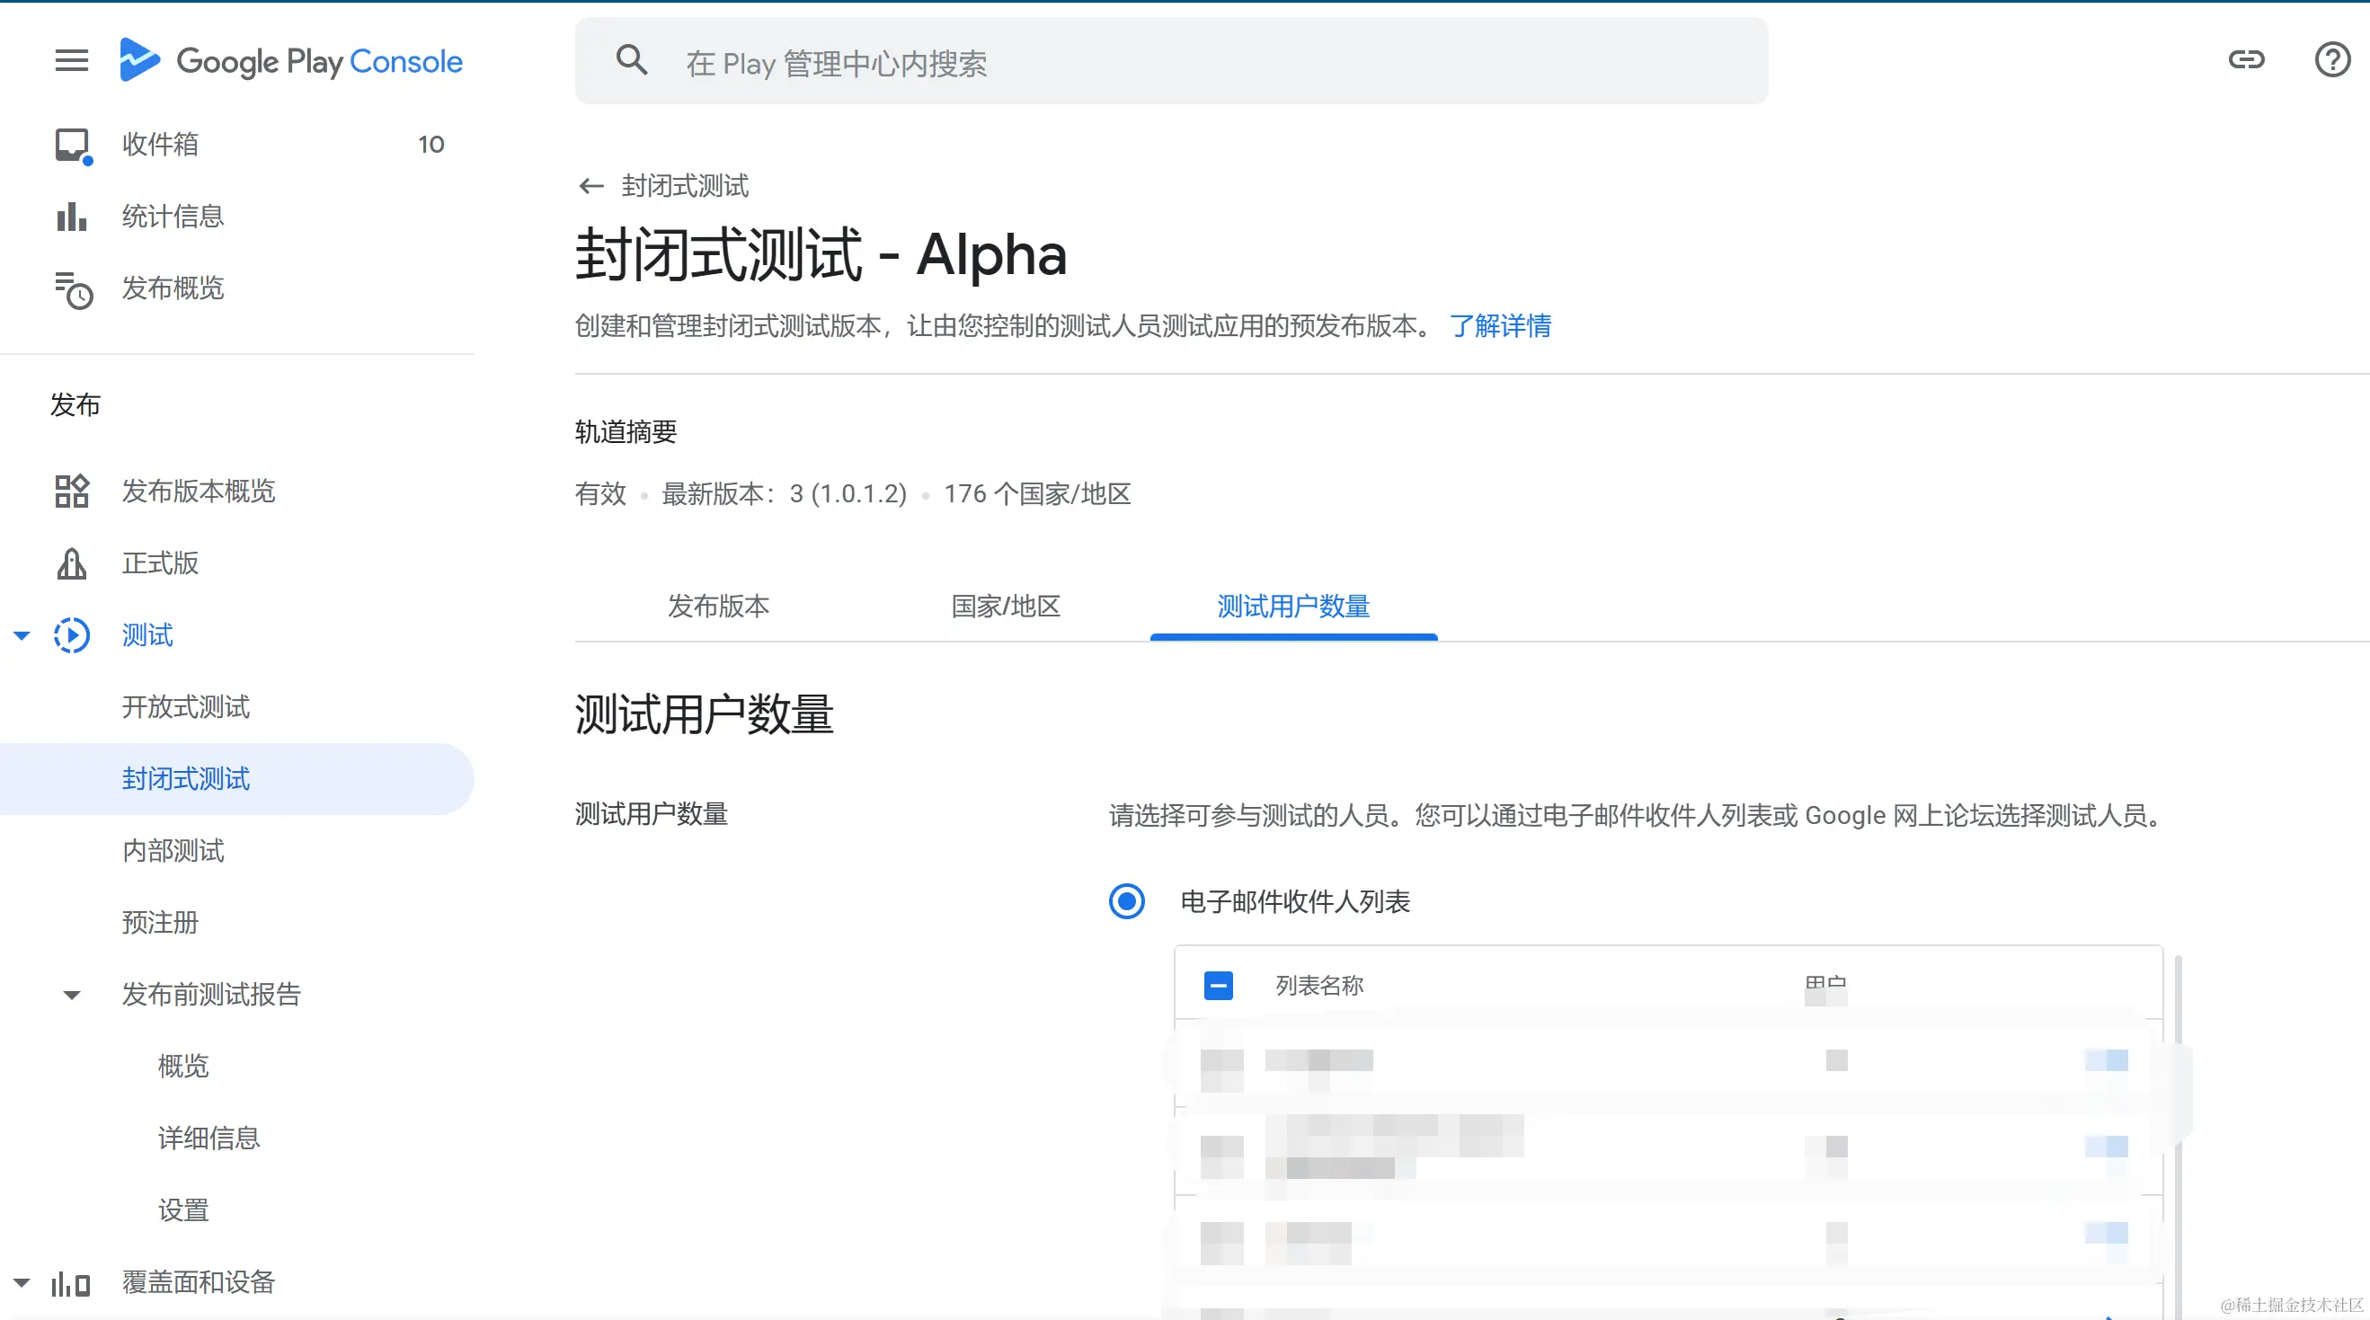Screen dimensions: 2370x1320
Task: Open the help question mark icon
Action: [x=2332, y=61]
